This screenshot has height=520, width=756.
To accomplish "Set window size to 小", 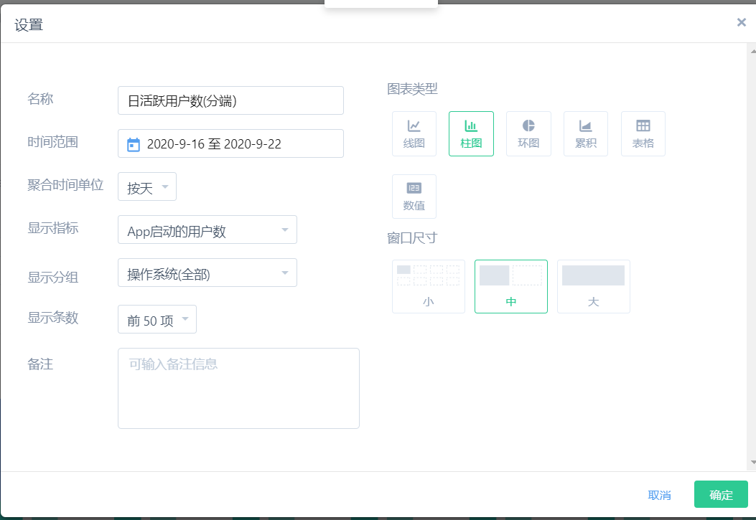I will (x=429, y=286).
